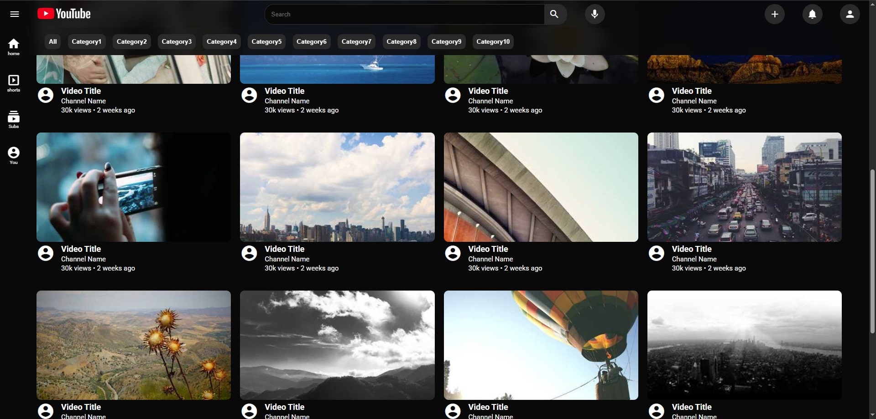Click the scrollbar down arrow

(872, 415)
